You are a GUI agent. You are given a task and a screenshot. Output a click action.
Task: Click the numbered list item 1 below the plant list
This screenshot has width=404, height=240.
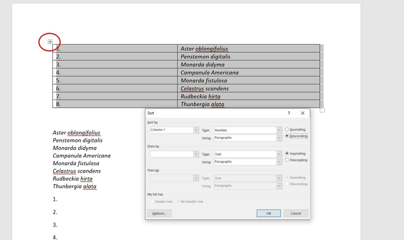[x=55, y=199]
